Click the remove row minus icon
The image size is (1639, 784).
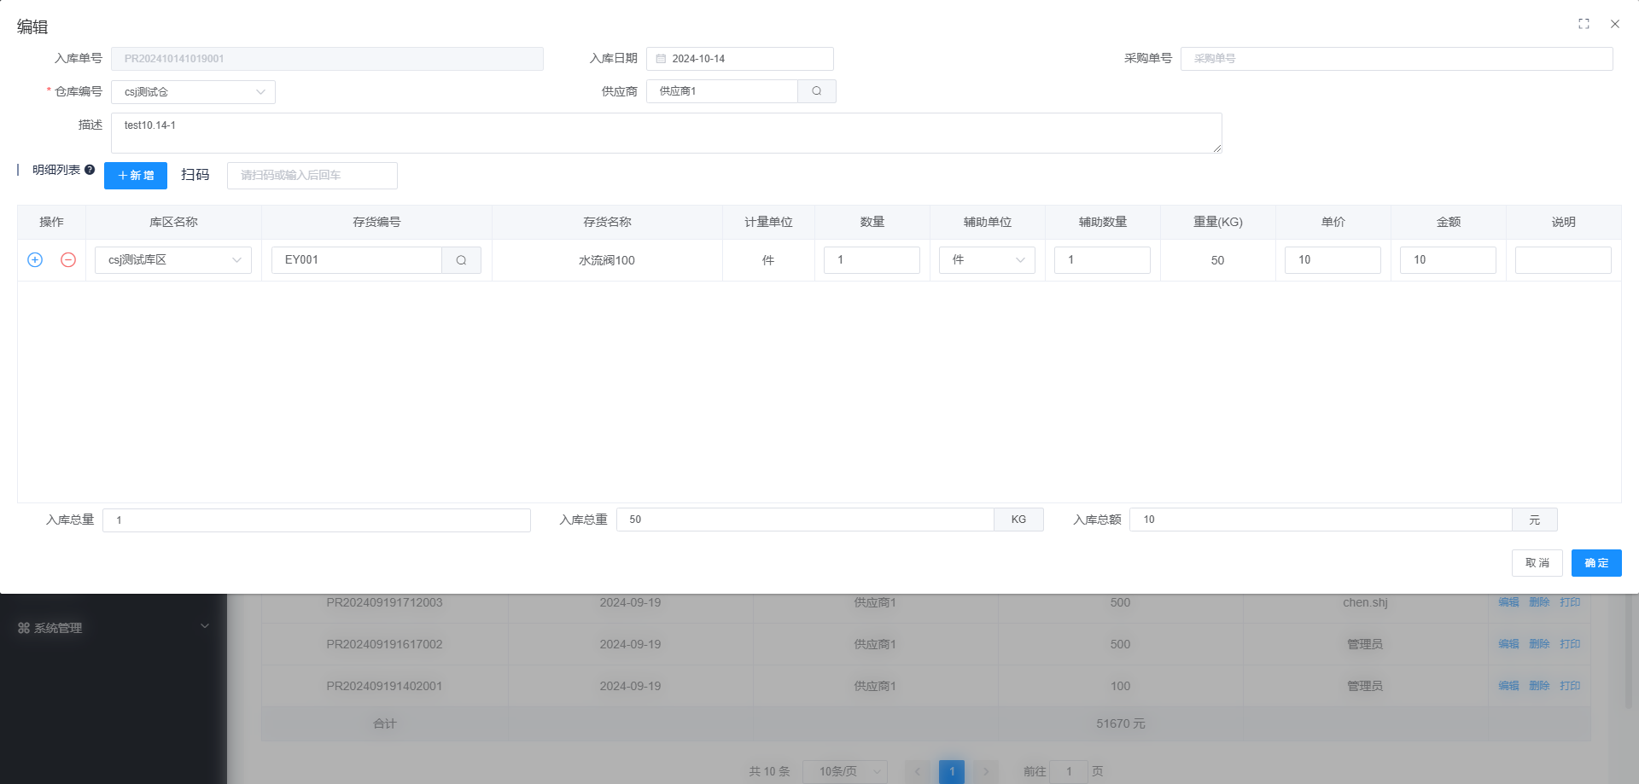68,260
